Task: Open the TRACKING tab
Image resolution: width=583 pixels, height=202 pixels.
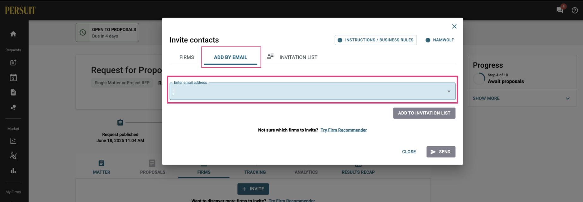Action: pos(255,172)
